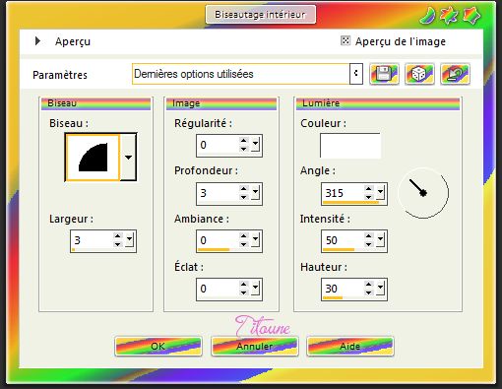Open the Angle slider popup button
The height and width of the screenshot is (389, 502).
[x=380, y=193]
